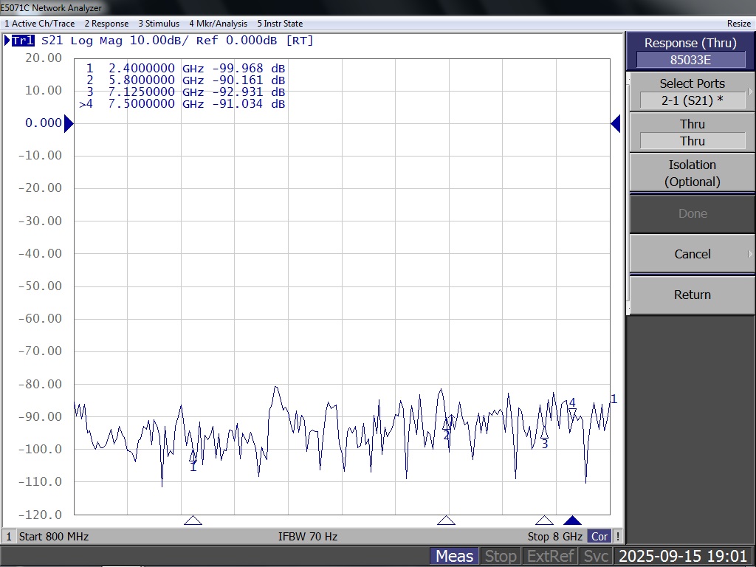This screenshot has height=567, width=756.
Task: Click the S21 measurement parameter label
Action: 52,41
